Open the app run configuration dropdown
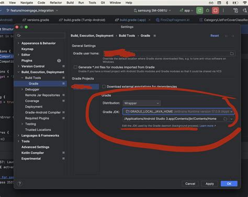Viewport: 248px width, 197px height. [x=187, y=10]
